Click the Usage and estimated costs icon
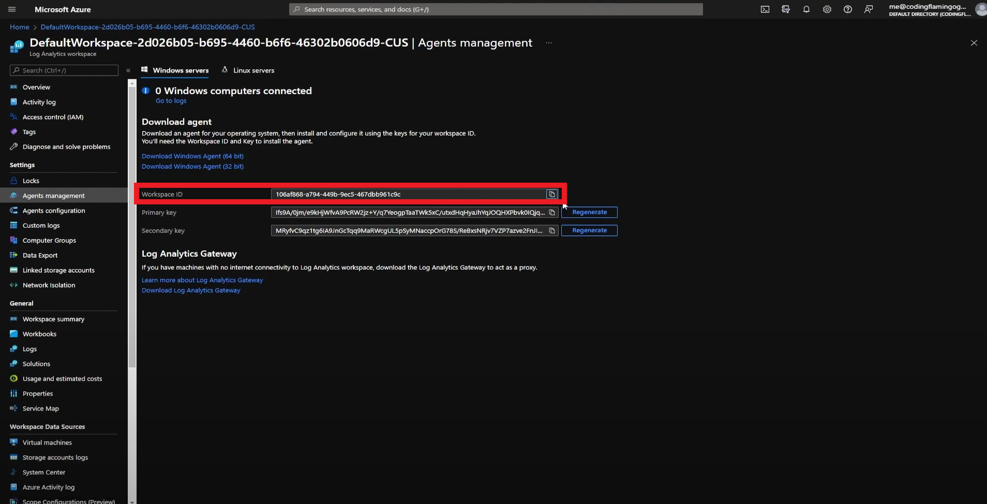The width and height of the screenshot is (987, 504). pyautogui.click(x=14, y=379)
